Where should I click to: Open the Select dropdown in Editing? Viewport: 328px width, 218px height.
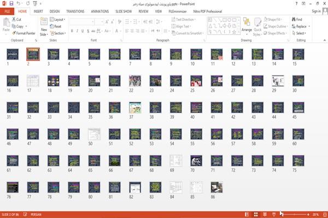(299, 33)
